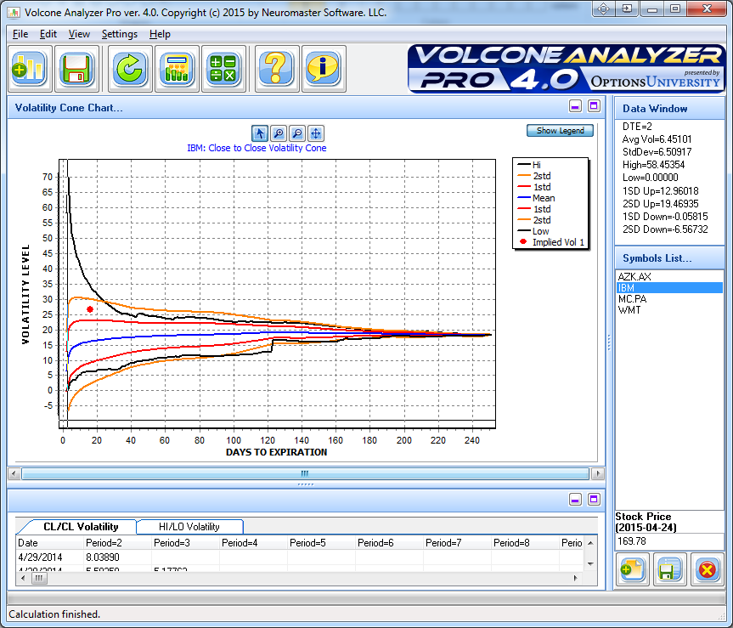Open help via the question mark icon

tap(277, 69)
